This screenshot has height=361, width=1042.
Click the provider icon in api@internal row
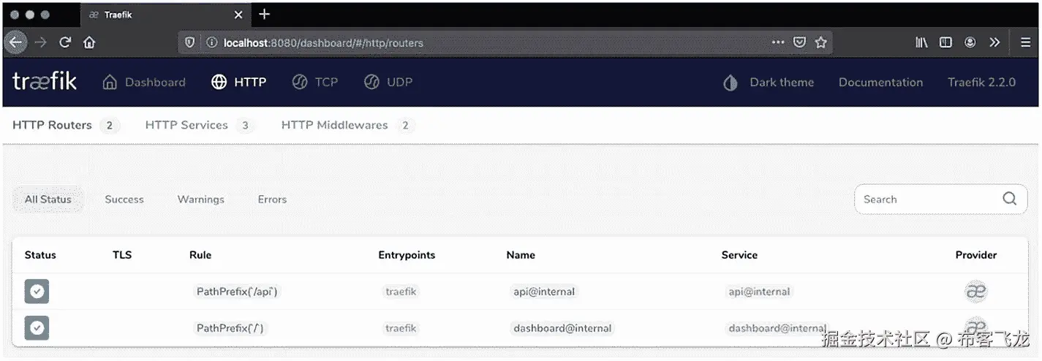(976, 291)
